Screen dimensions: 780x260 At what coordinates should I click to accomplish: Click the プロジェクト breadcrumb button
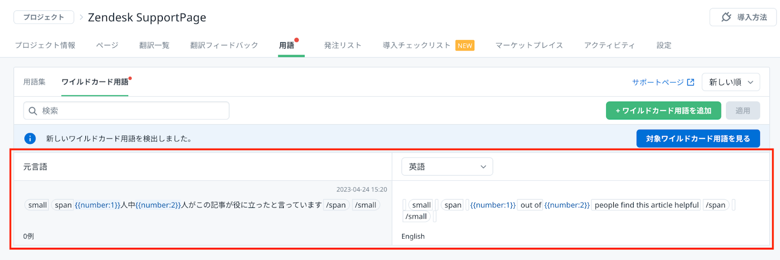pyautogui.click(x=44, y=17)
